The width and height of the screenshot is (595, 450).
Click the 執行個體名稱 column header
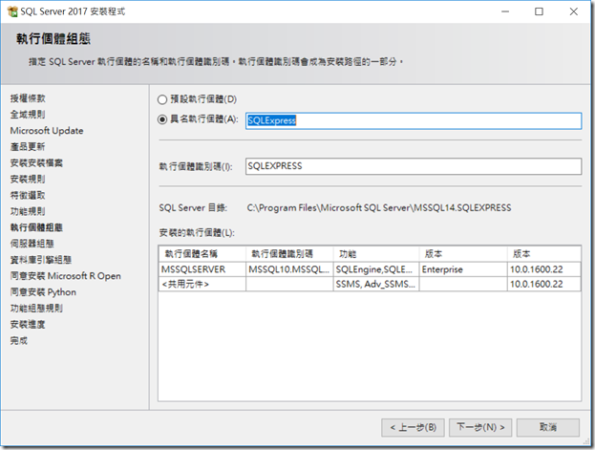point(202,254)
